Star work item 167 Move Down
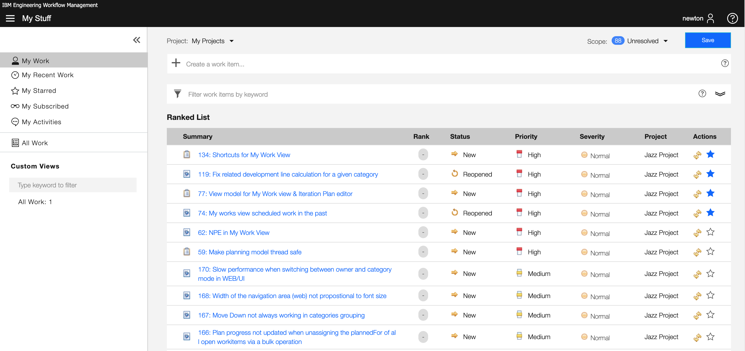This screenshot has height=351, width=745. coord(710,315)
